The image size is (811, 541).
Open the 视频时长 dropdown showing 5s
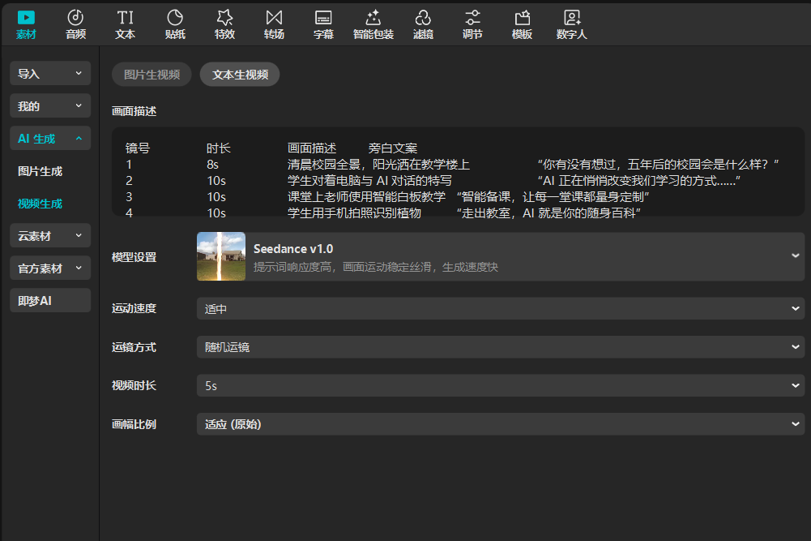point(500,386)
